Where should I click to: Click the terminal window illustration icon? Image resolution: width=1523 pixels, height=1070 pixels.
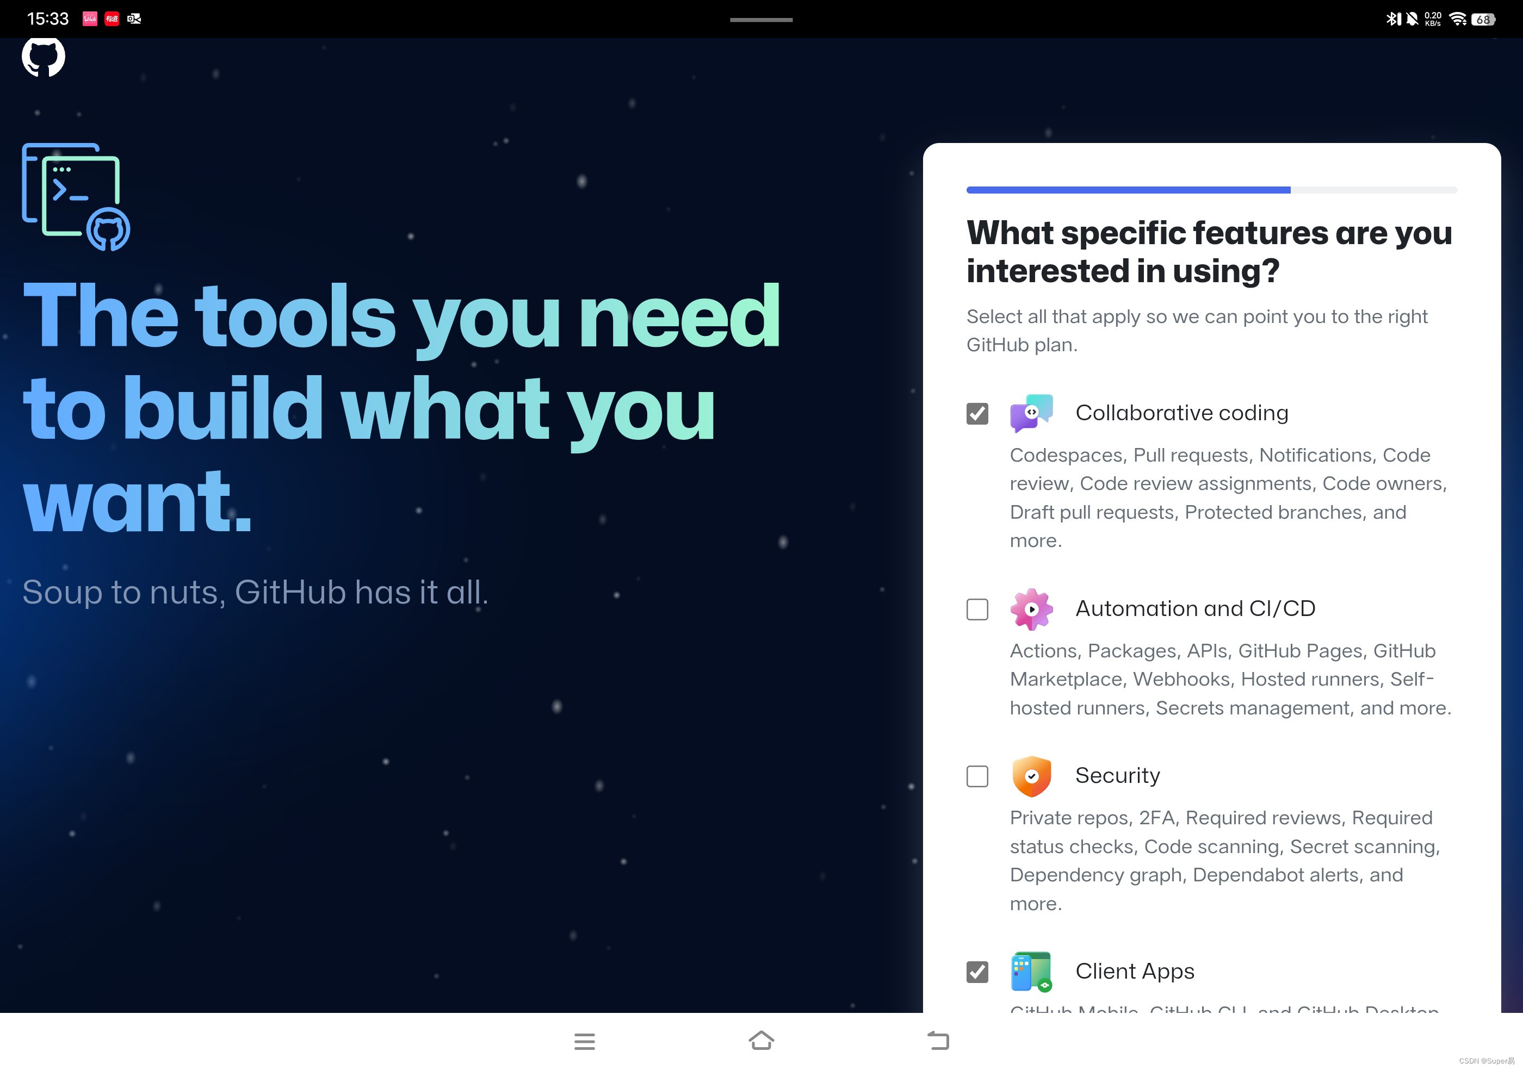click(x=76, y=197)
